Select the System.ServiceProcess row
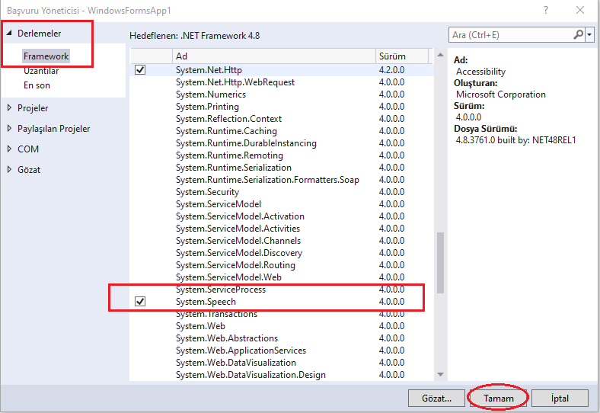Image resolution: width=600 pixels, height=413 pixels. click(x=281, y=290)
